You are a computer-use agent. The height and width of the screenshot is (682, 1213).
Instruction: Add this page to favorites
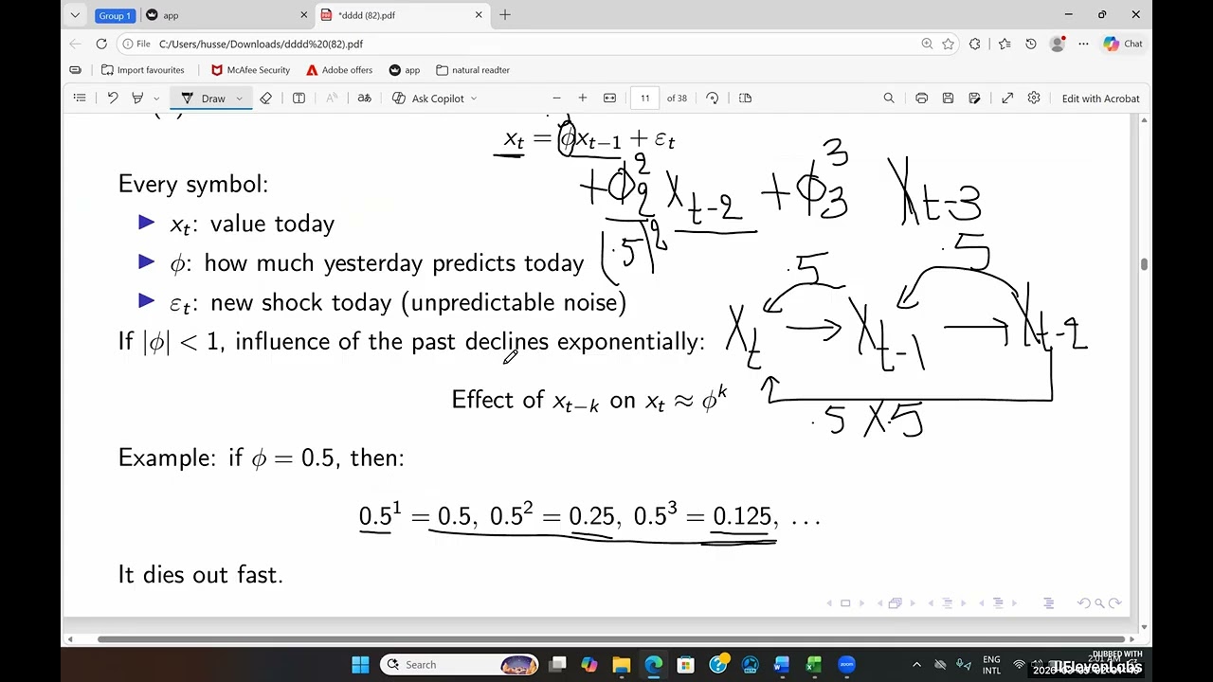(x=948, y=44)
